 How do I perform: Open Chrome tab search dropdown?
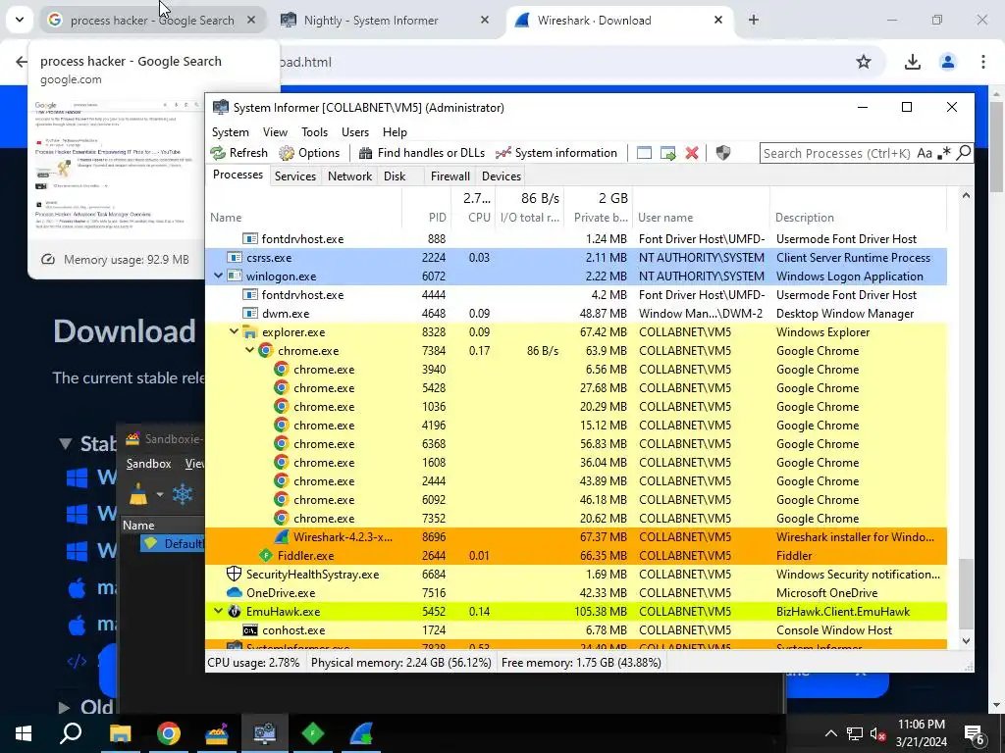(20, 20)
